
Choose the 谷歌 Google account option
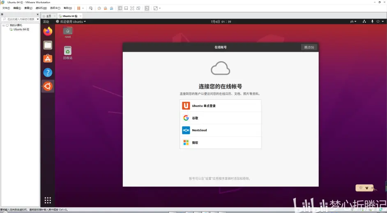pos(220,118)
